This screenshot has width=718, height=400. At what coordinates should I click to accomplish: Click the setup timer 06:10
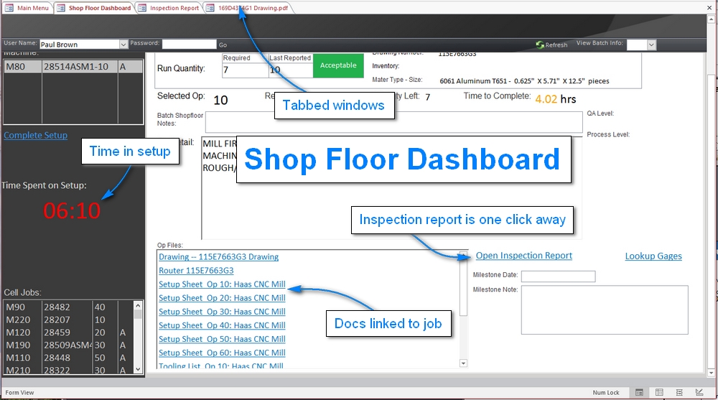[x=72, y=210]
